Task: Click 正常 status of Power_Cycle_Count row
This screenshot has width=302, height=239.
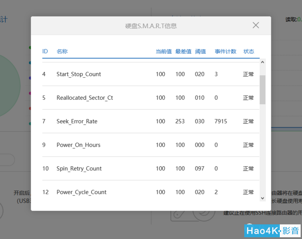Action: 248,192
